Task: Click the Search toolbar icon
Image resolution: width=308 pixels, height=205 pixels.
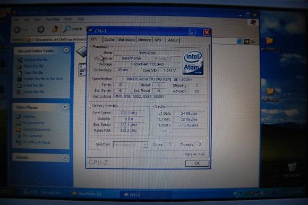Action: 72,29
